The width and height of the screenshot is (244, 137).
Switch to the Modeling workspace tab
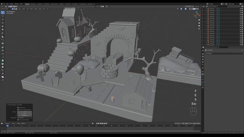click(33, 4)
